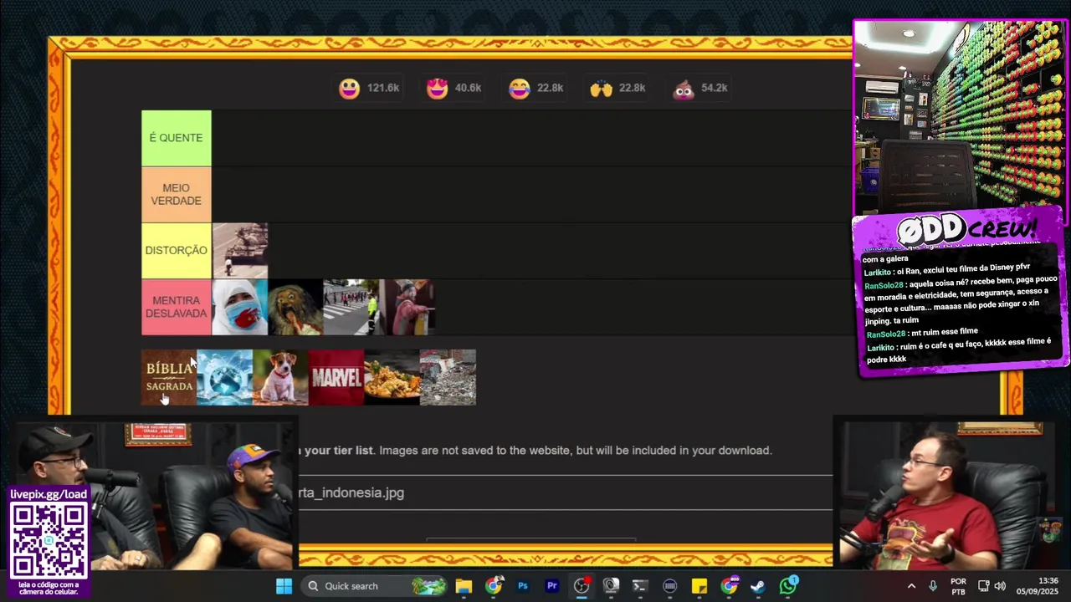Open OBS Studio with red recording dot

[582, 586]
